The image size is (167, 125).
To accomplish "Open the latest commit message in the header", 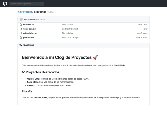I will [x=40, y=19].
